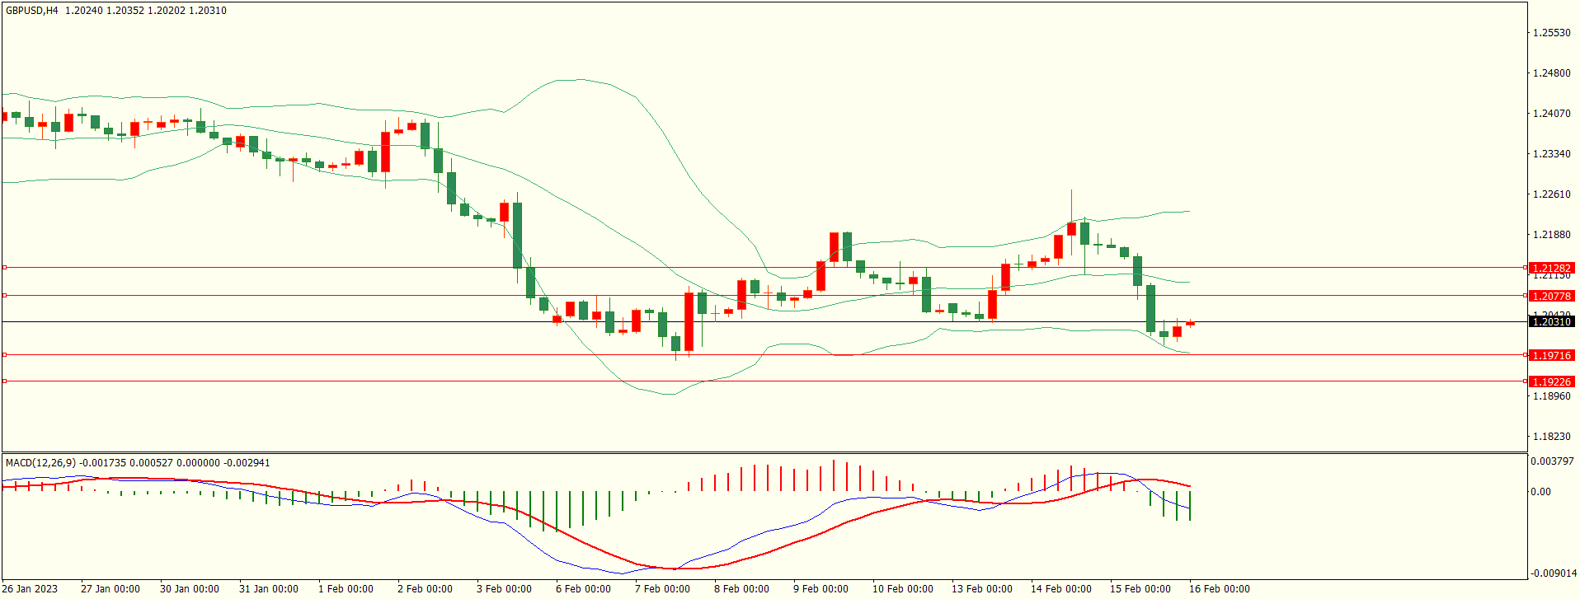Click the black 1.20310 current price tag
Screen dimensions: 1580x599
[1551, 321]
